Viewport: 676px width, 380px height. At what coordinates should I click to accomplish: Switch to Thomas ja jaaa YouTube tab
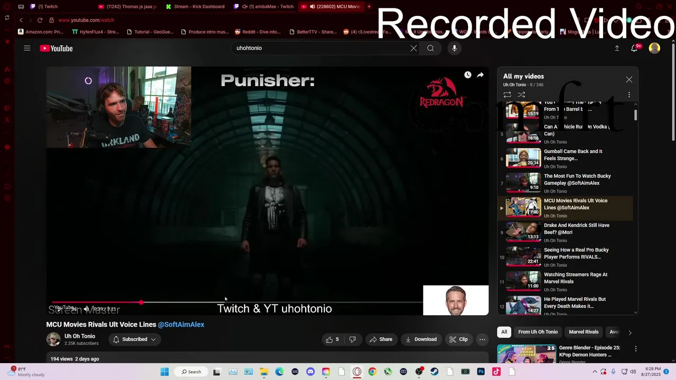coord(128,6)
